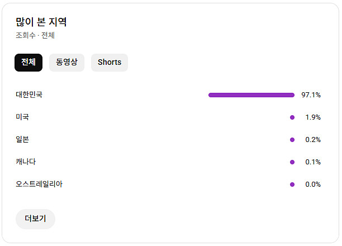Click the purple dot for 미국
342x246 pixels.
[x=292, y=117]
